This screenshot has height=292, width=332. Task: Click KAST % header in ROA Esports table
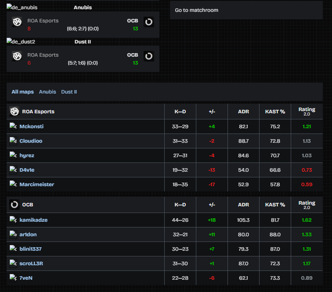point(275,112)
